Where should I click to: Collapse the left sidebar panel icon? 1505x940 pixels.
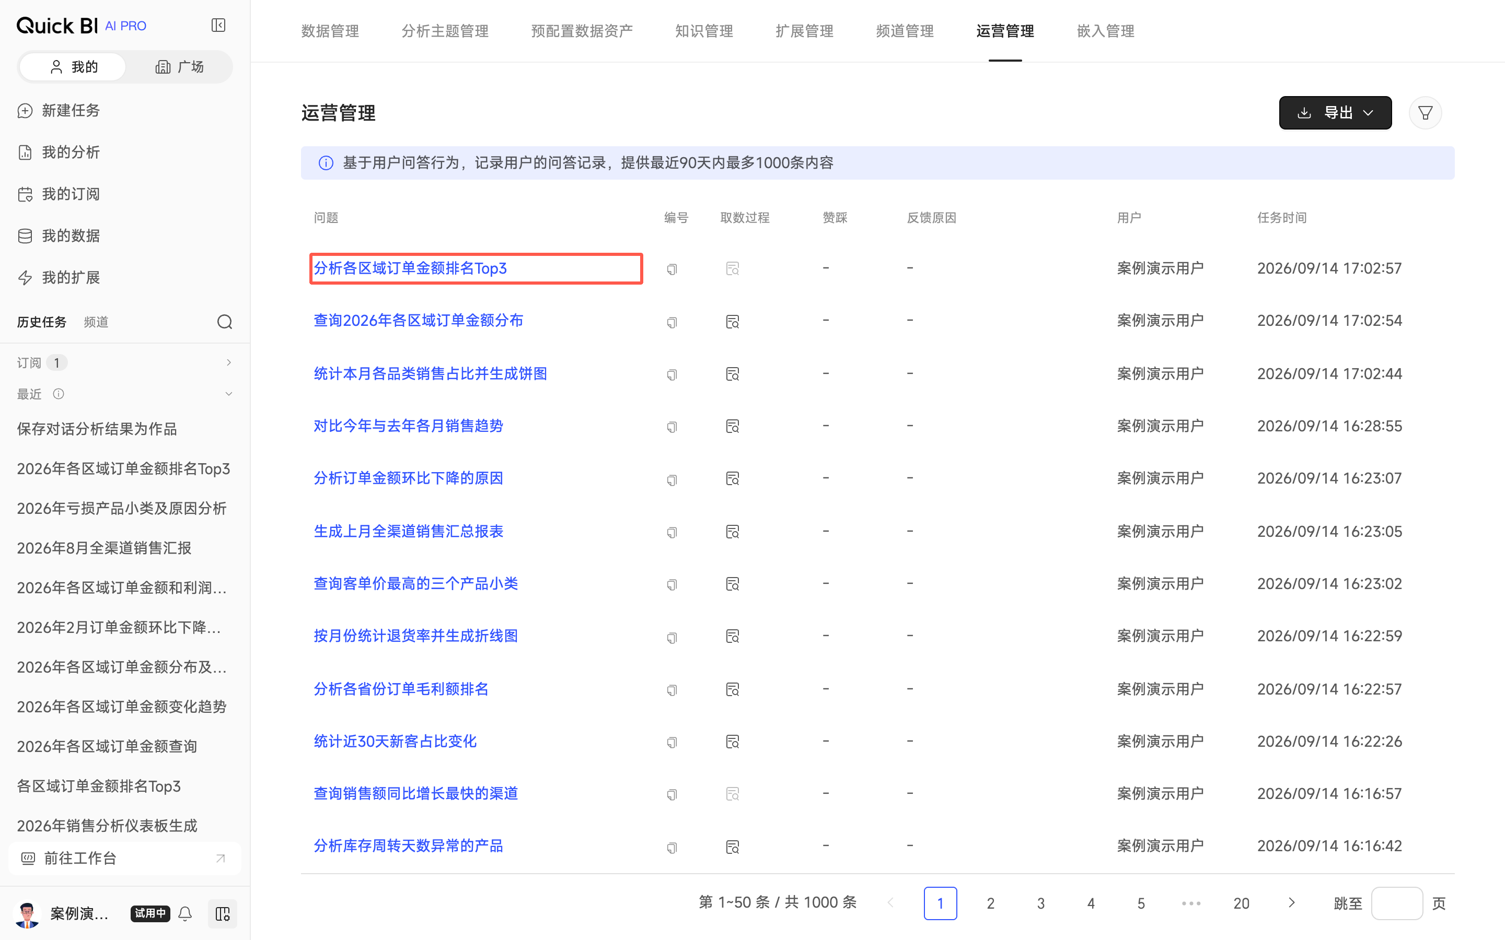218,26
